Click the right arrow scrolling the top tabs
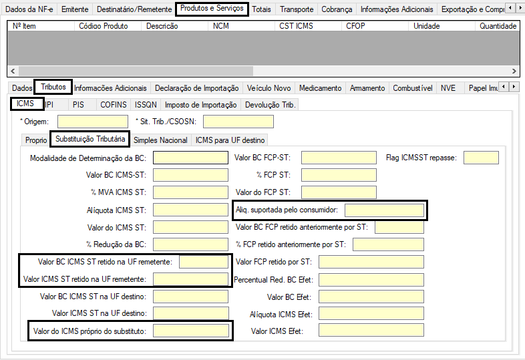The height and width of the screenshot is (360, 525). pyautogui.click(x=519, y=9)
